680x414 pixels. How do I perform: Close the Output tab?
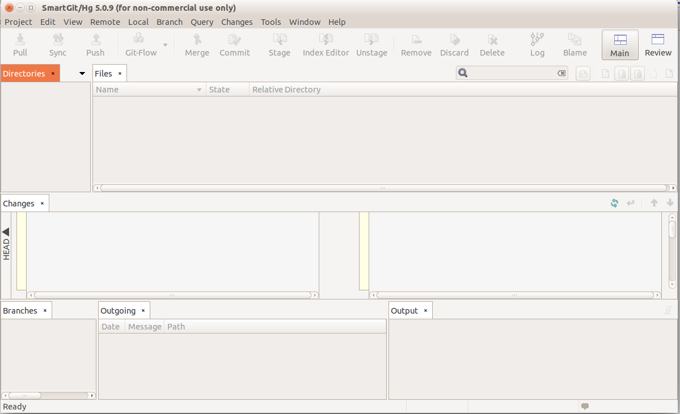425,311
